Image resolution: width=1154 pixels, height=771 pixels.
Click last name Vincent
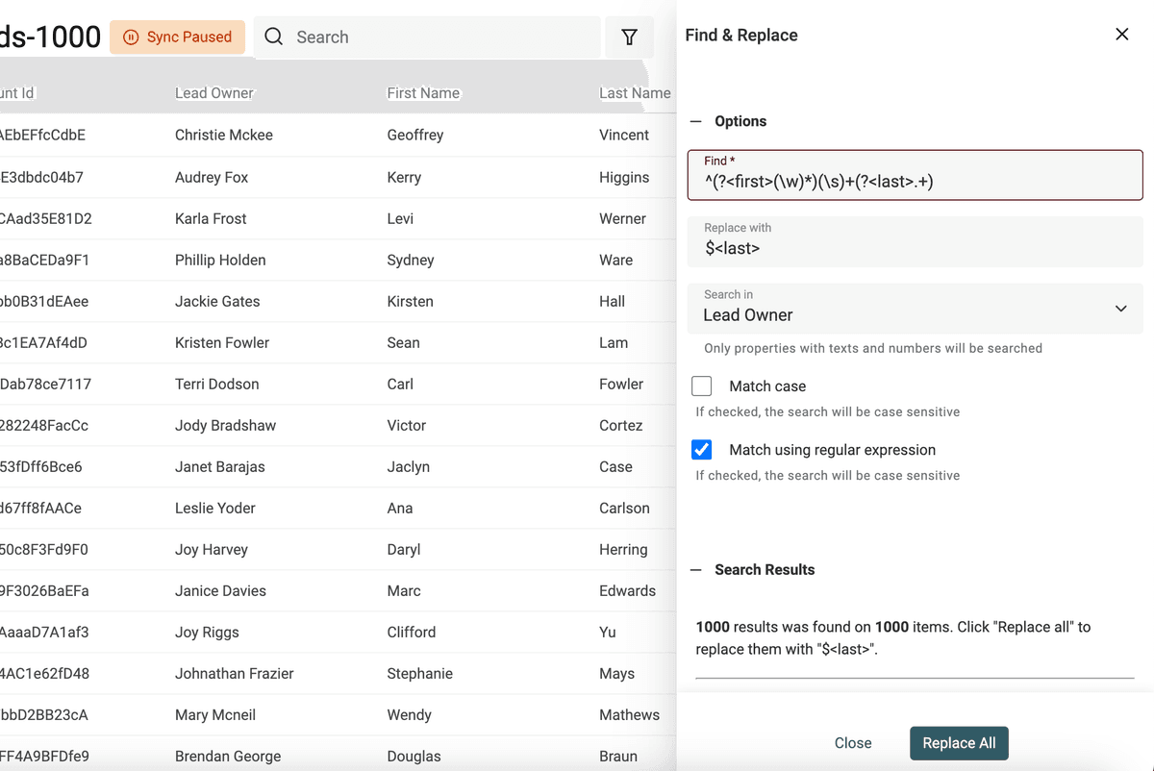(624, 136)
